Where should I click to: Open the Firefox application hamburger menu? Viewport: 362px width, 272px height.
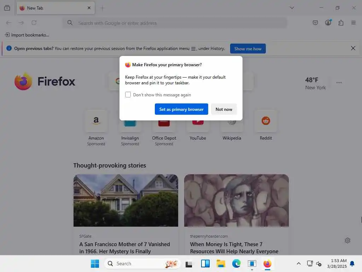click(354, 23)
